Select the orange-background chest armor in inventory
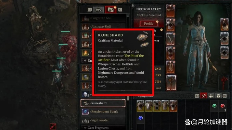Screen dimensions: 232x130 point(174,106)
